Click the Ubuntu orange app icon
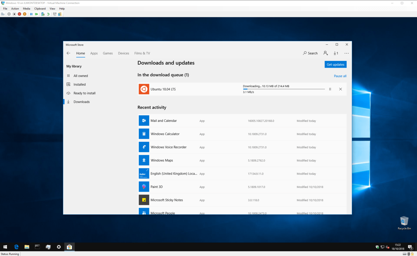417x256 pixels. click(x=144, y=89)
